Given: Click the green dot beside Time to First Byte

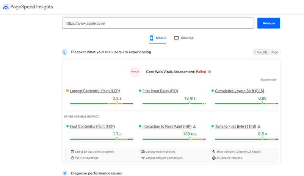Looking at the screenshot, I should (213, 126).
